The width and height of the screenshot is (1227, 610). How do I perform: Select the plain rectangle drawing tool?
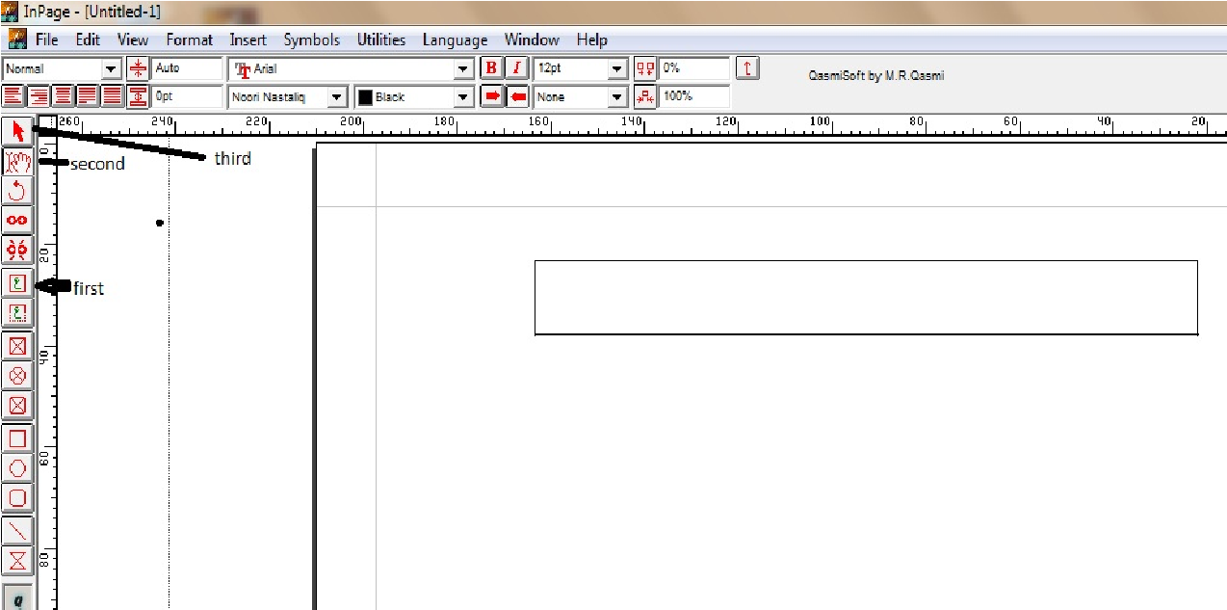point(17,438)
